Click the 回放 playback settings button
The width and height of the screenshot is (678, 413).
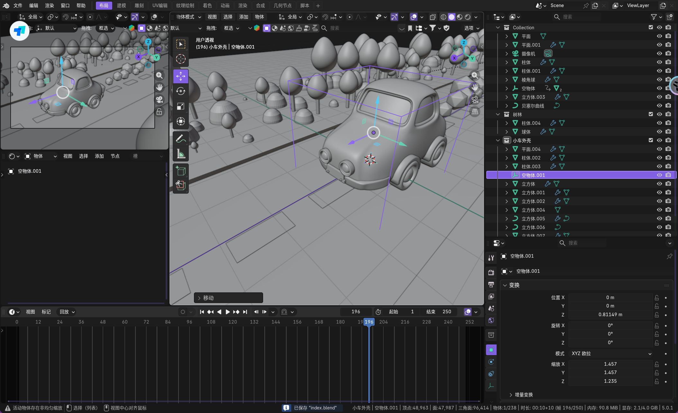(x=67, y=312)
